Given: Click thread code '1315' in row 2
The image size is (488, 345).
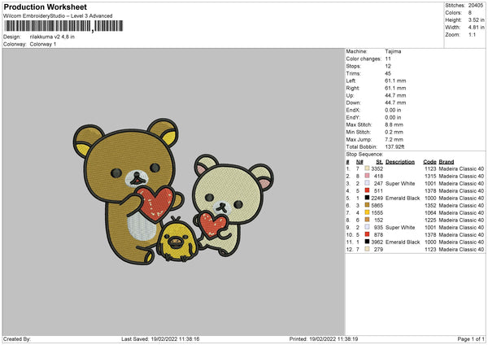Looking at the screenshot, I should tap(430, 176).
